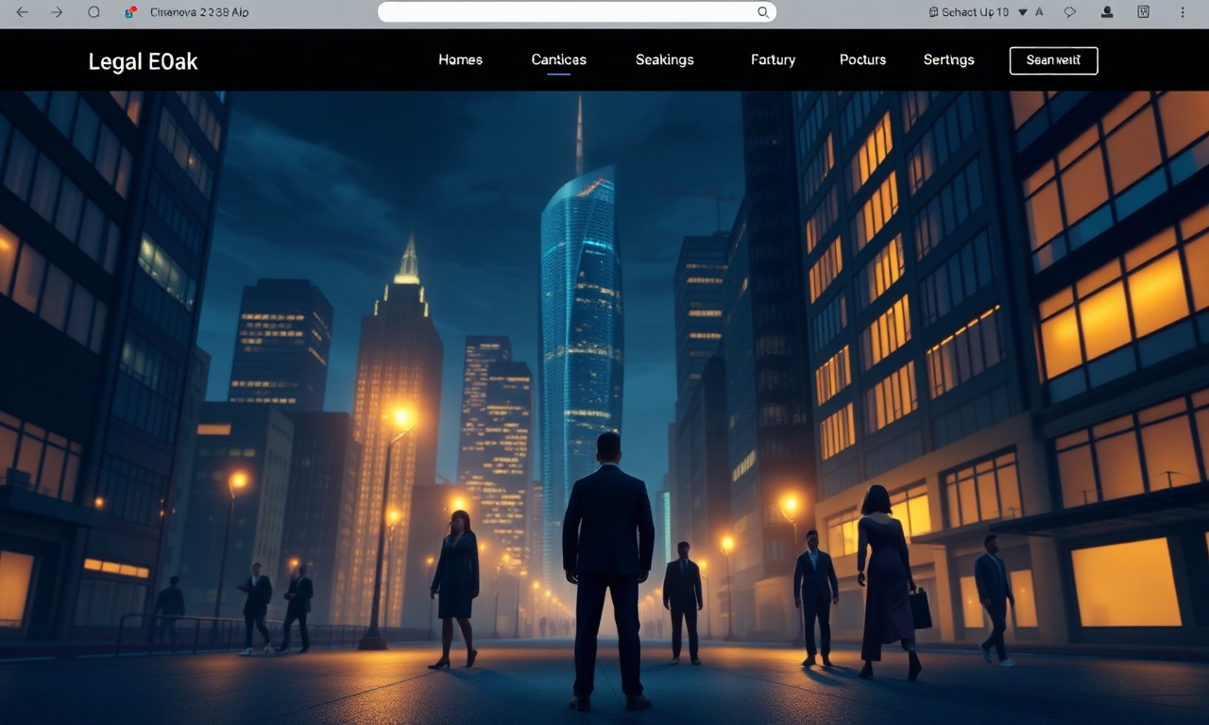Open the Homes navigation item

point(460,59)
